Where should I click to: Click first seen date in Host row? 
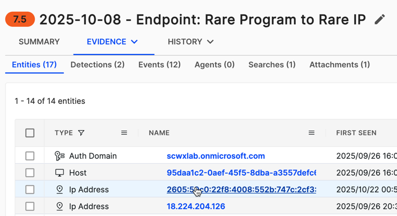[x=366, y=173]
